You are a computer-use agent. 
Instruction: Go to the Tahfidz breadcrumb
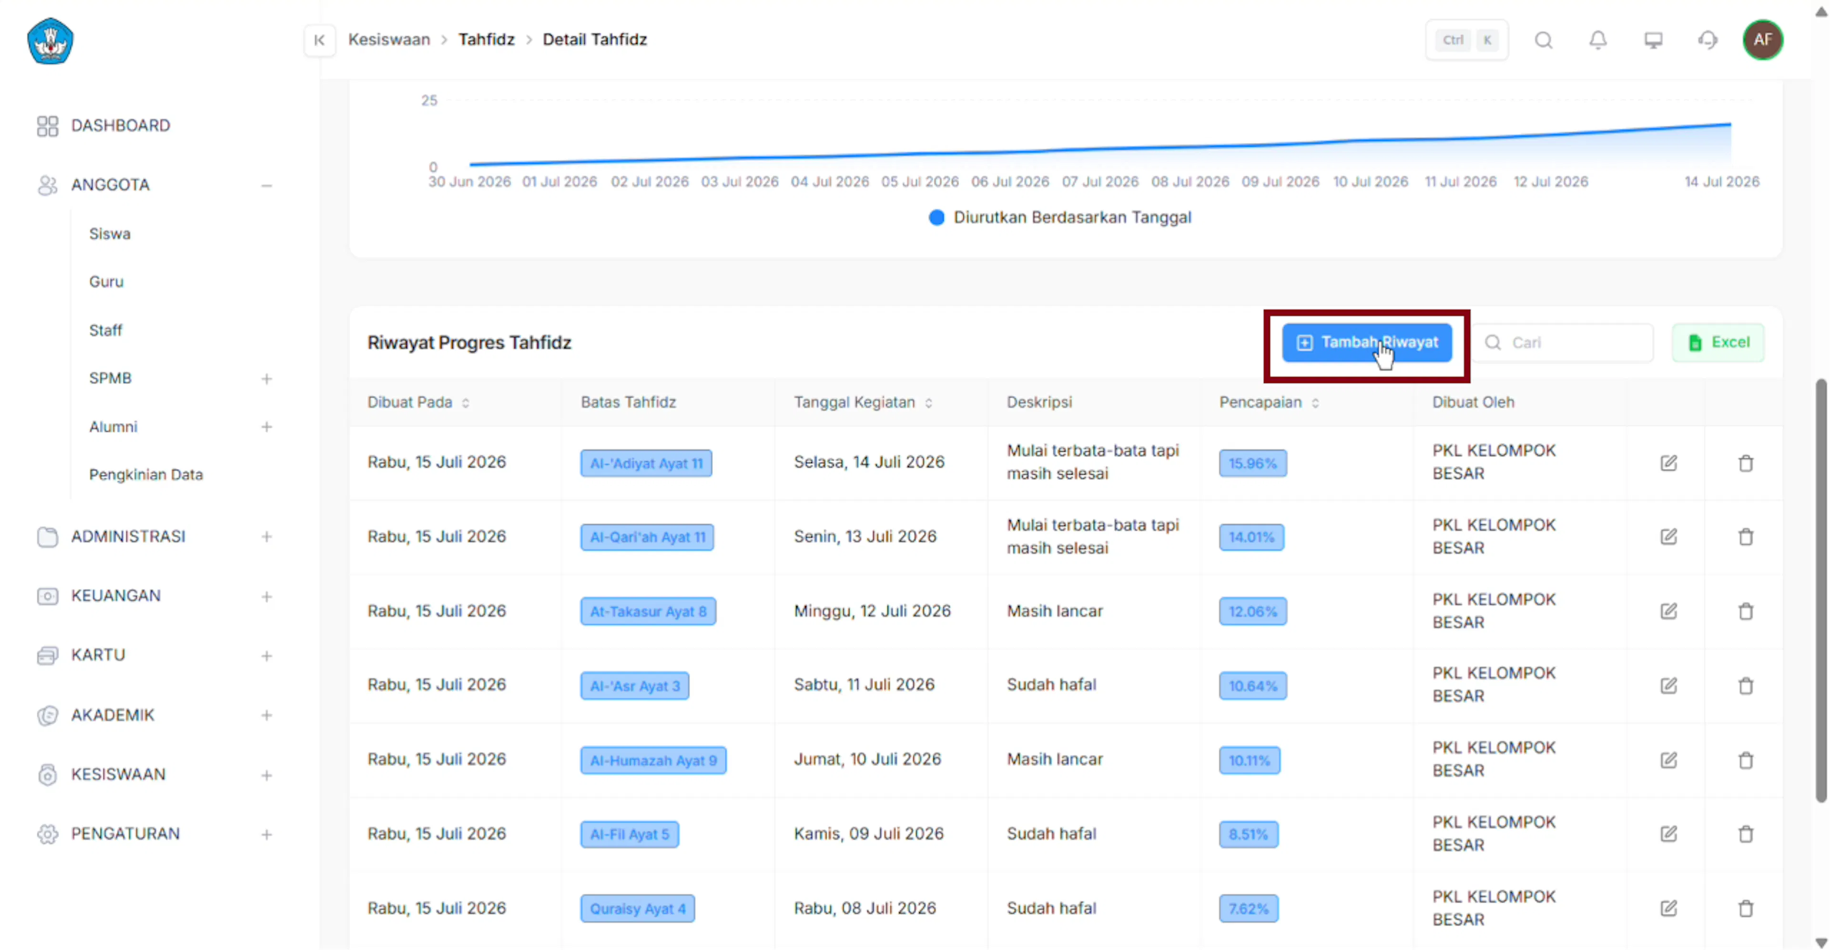click(486, 40)
